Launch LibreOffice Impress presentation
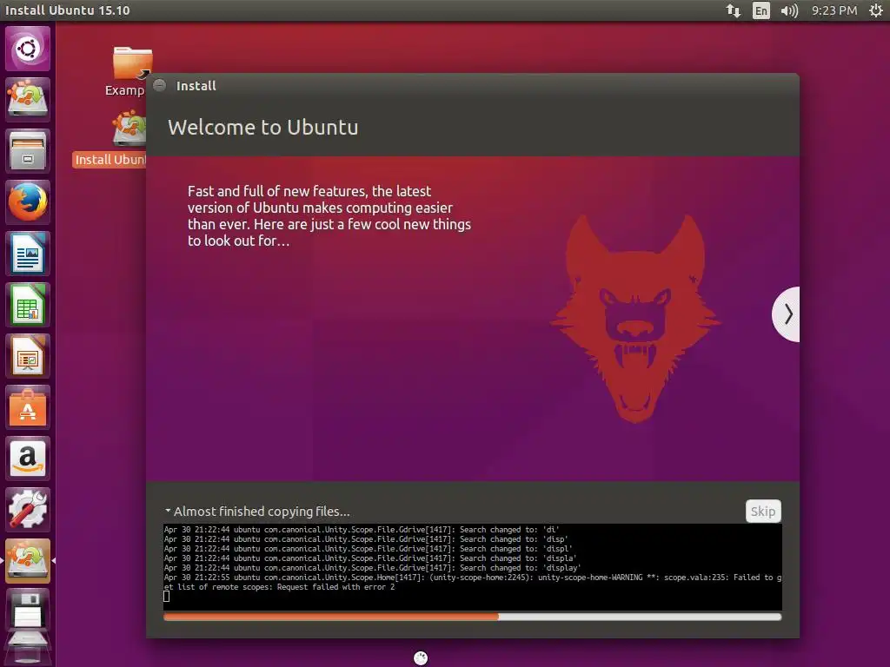Screen dimensions: 890x667 point(27,356)
